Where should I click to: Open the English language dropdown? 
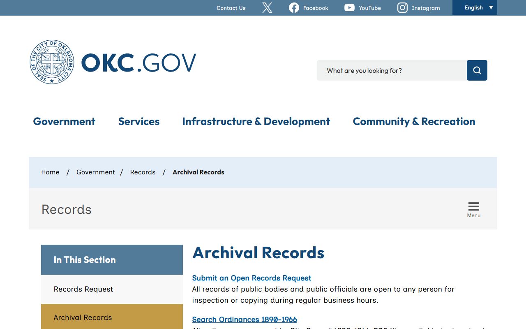point(475,7)
